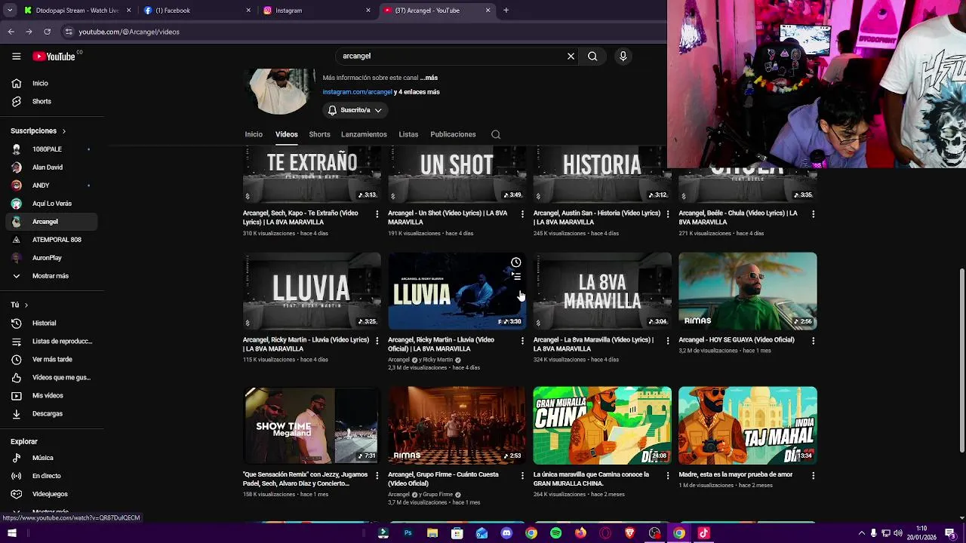Image resolution: width=966 pixels, height=543 pixels.
Task: Go back with the browser back arrow
Action: coord(11,32)
